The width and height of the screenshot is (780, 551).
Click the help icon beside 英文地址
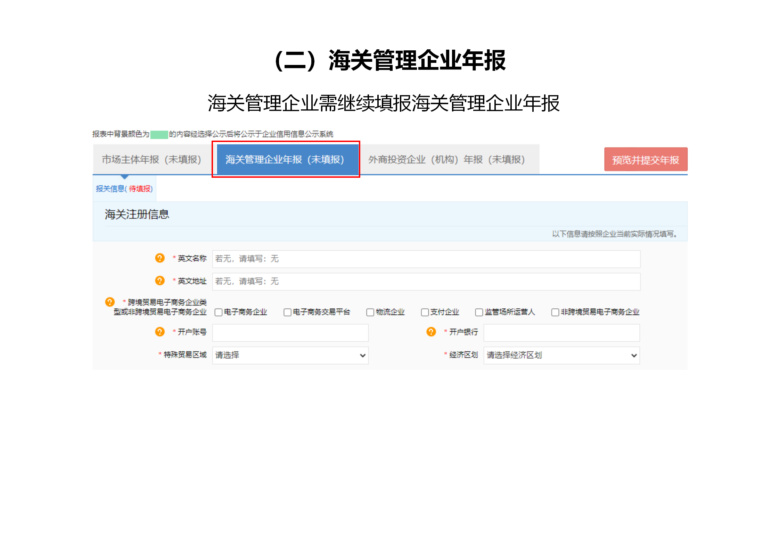coord(159,281)
